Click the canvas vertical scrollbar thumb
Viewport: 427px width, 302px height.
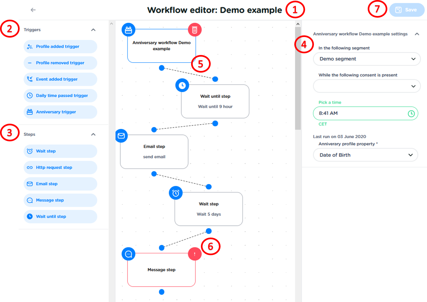coord(298,78)
